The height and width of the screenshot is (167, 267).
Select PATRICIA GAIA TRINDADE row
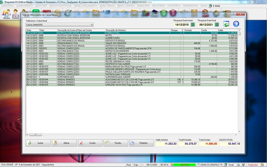coord(132,74)
